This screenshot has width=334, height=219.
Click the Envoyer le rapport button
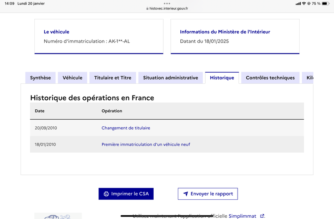[x=207, y=194]
